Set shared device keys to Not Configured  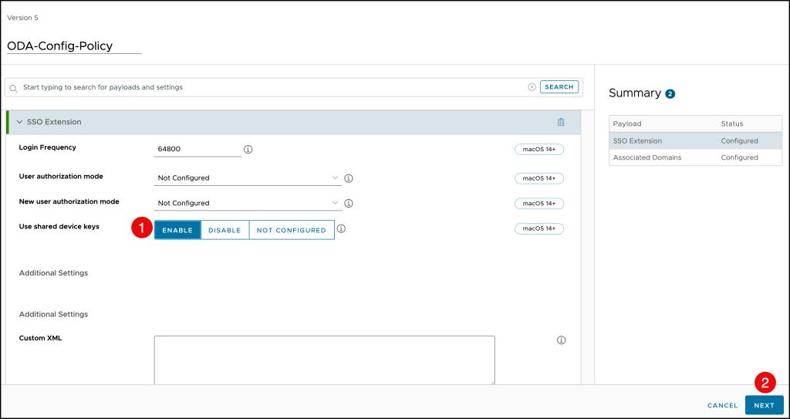pos(291,230)
